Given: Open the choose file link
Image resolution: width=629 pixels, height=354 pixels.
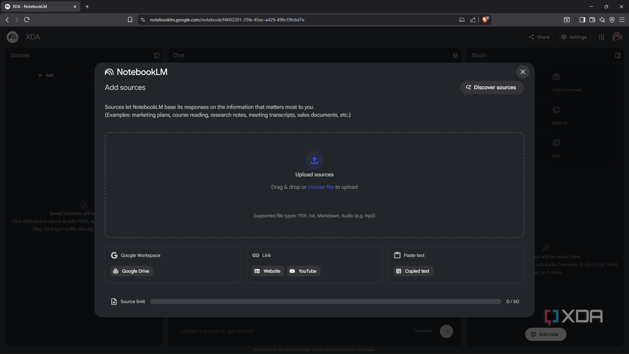Looking at the screenshot, I should [321, 187].
